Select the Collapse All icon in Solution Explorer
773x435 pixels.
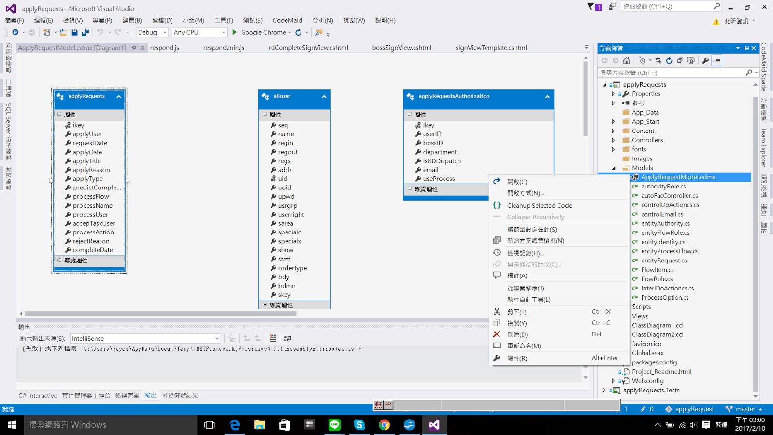[x=680, y=60]
